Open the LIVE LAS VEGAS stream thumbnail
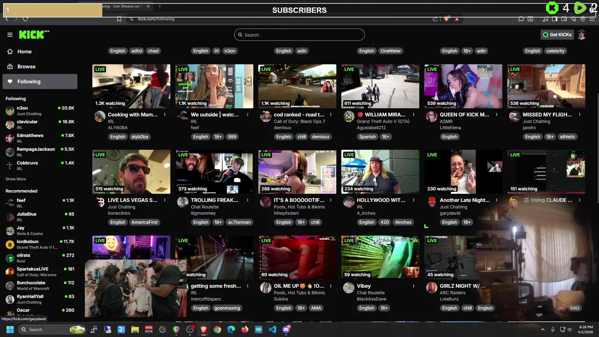Image resolution: width=599 pixels, height=337 pixels. pos(131,172)
